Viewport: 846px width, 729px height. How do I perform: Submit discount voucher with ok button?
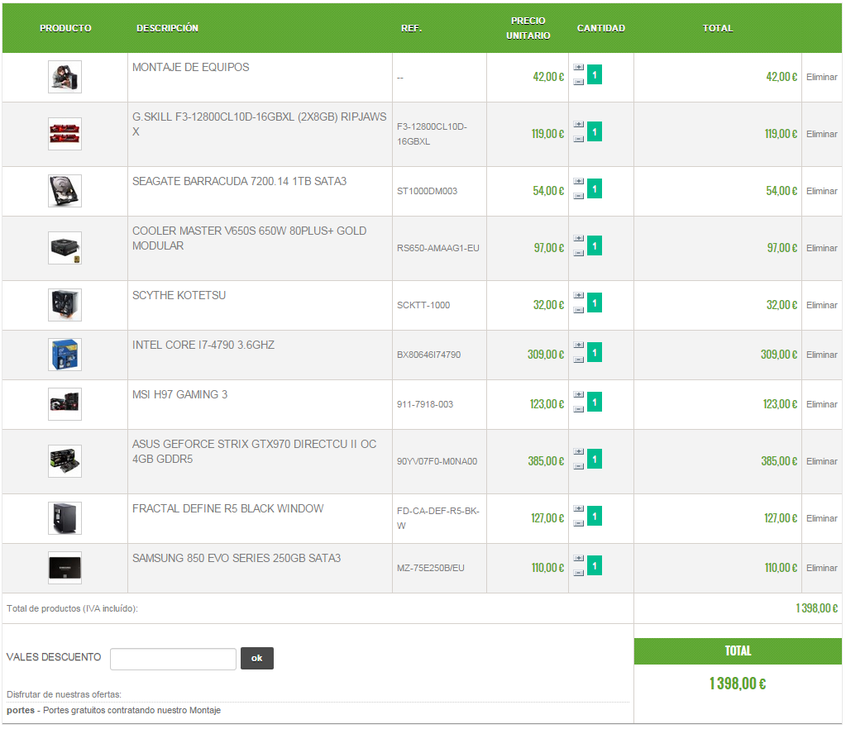point(257,659)
